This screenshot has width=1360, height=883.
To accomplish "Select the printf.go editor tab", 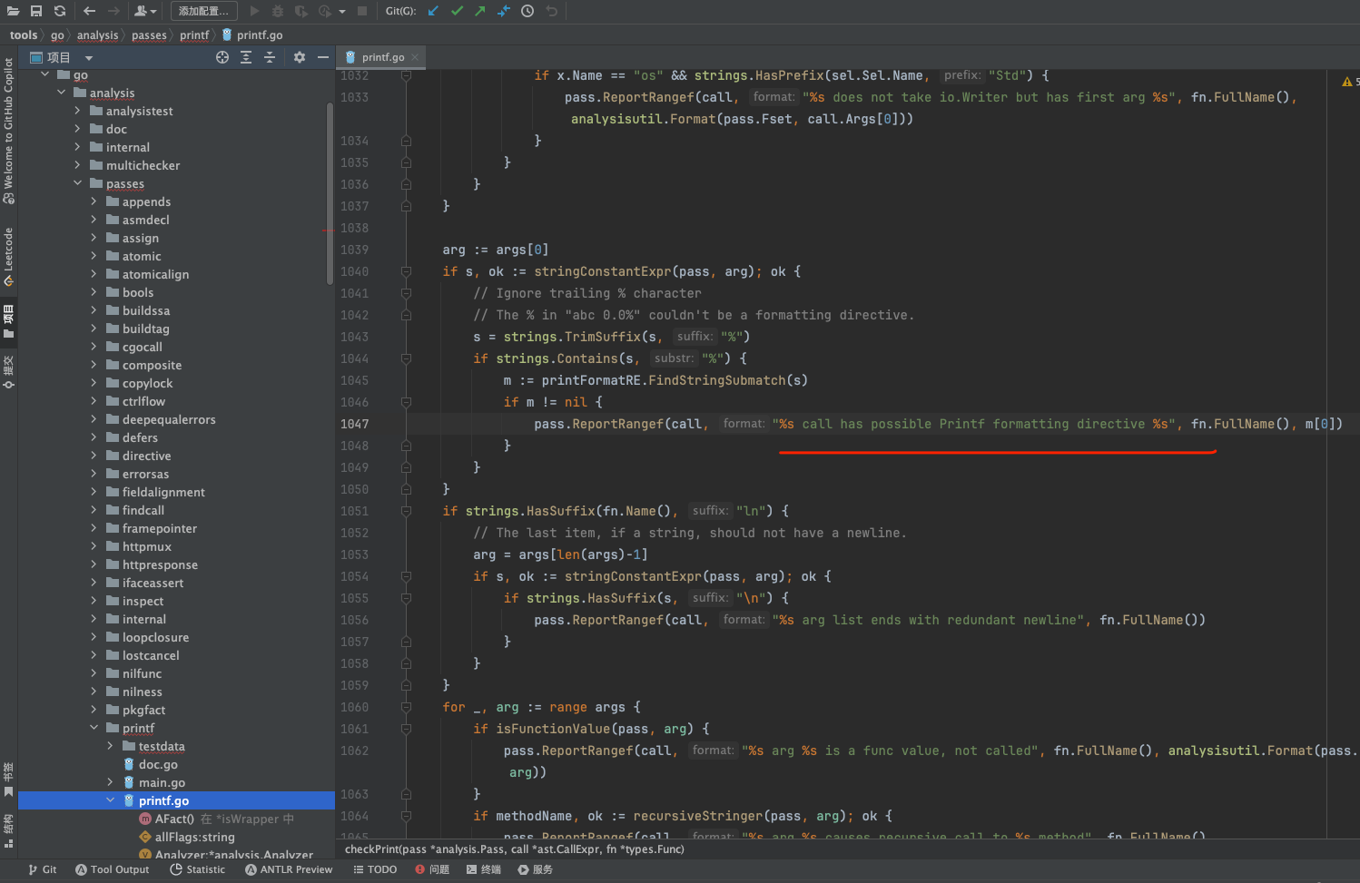I will pos(382,57).
